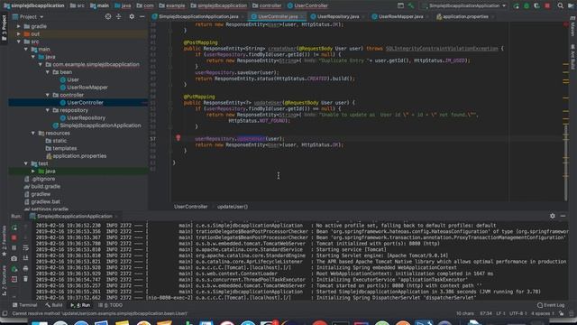Click the UTF-8 encoding in status bar

pos(518,313)
